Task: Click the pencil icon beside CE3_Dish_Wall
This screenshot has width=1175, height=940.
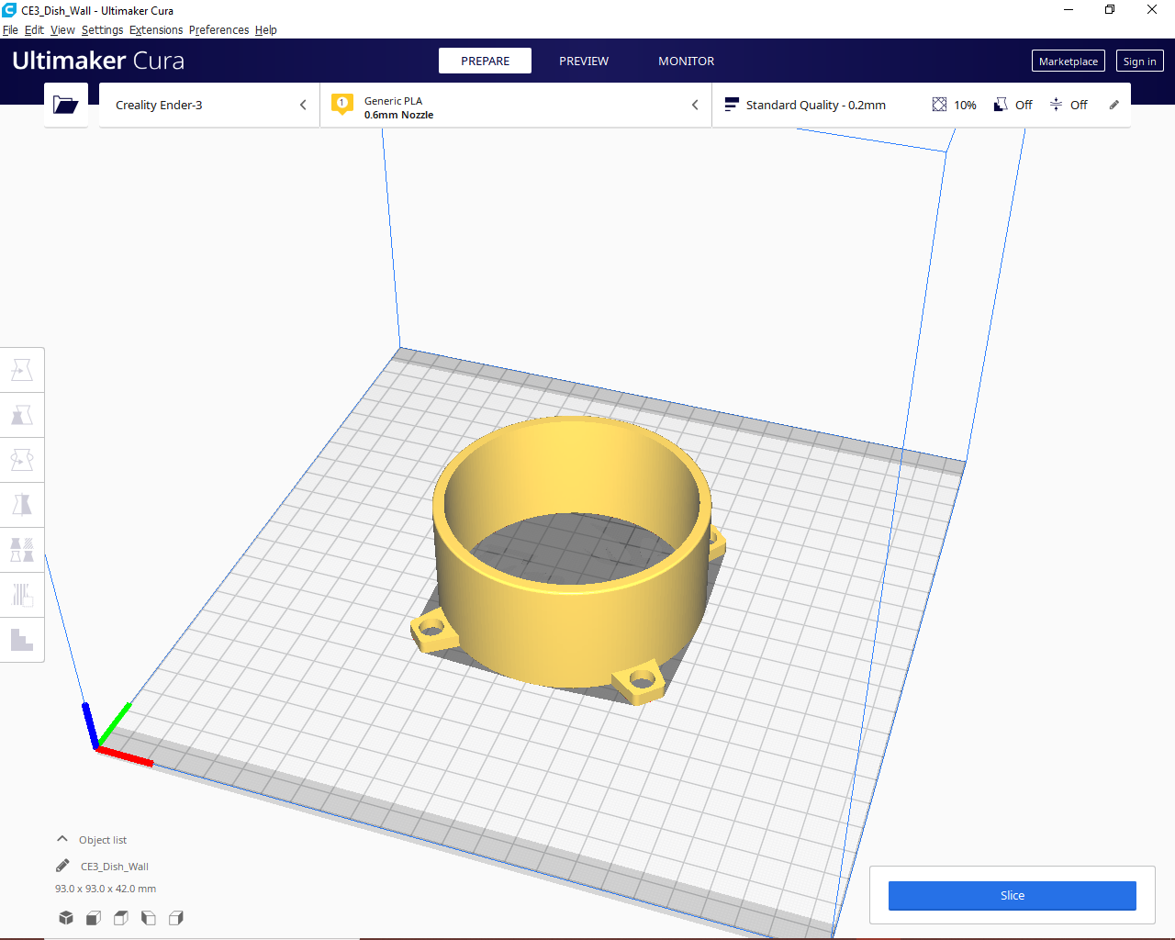Action: 62,866
